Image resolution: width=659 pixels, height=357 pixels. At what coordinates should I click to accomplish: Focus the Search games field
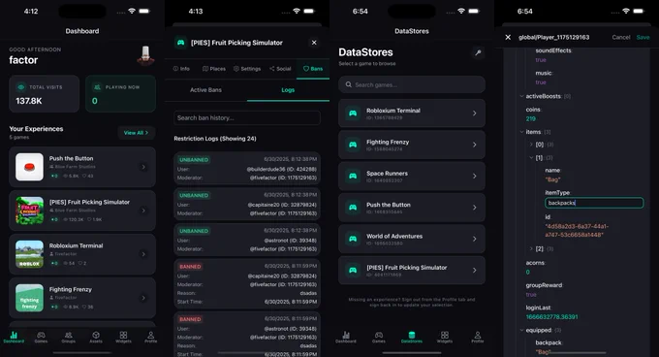click(412, 85)
